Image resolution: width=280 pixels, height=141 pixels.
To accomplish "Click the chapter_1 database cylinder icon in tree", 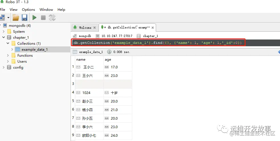I will coord(9,38).
